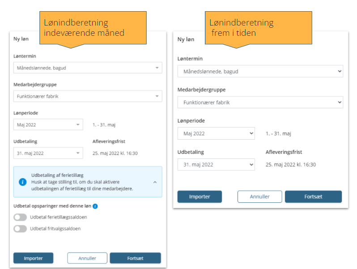Expand Medarbejdergruppe dropdown in right form

click(260, 102)
